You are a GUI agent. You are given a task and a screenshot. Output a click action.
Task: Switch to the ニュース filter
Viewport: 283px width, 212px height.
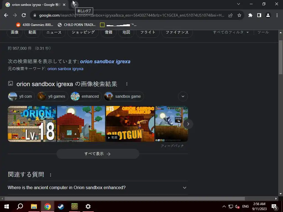coord(54,32)
